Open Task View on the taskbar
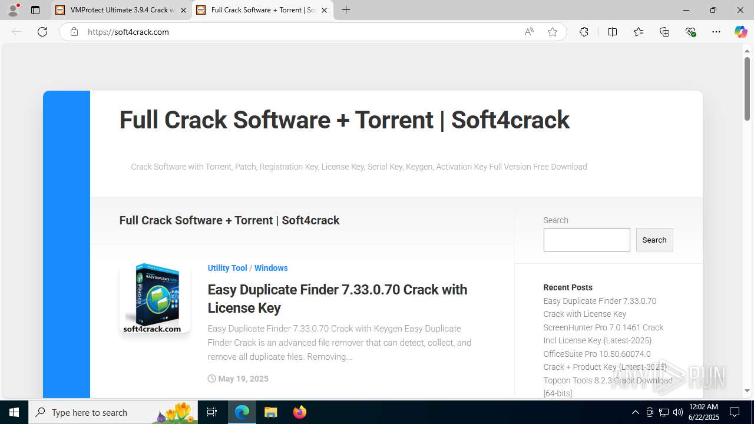Viewport: 754px width, 424px height. click(213, 412)
